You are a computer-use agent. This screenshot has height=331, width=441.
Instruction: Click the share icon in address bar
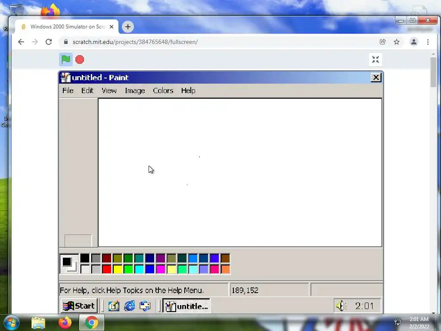pyautogui.click(x=382, y=42)
